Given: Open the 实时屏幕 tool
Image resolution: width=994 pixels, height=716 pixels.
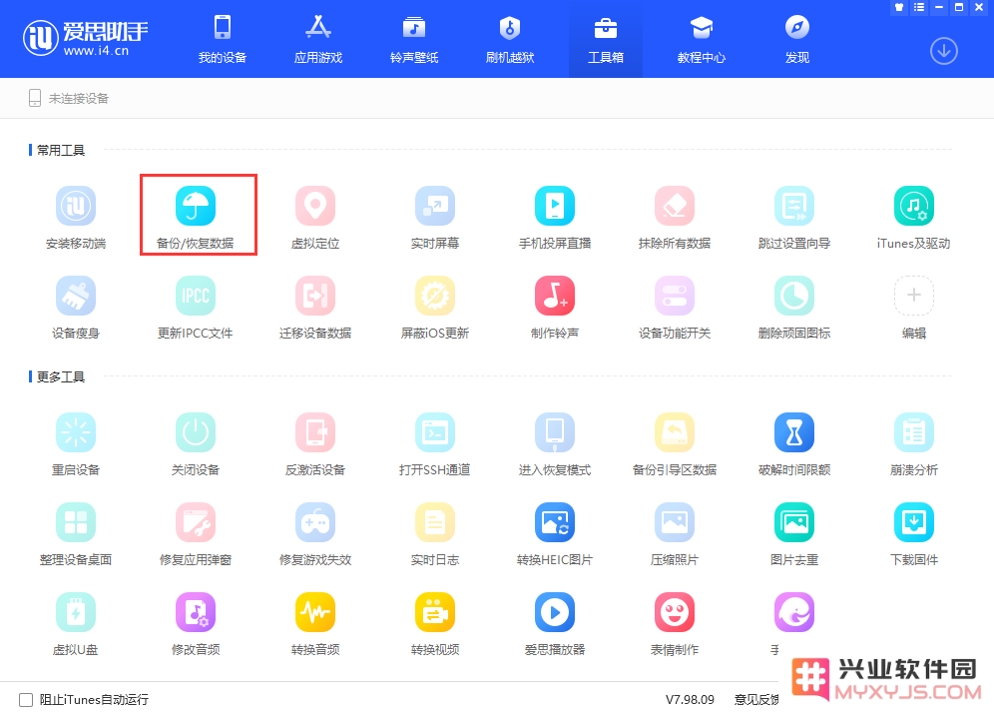Looking at the screenshot, I should 435,218.
